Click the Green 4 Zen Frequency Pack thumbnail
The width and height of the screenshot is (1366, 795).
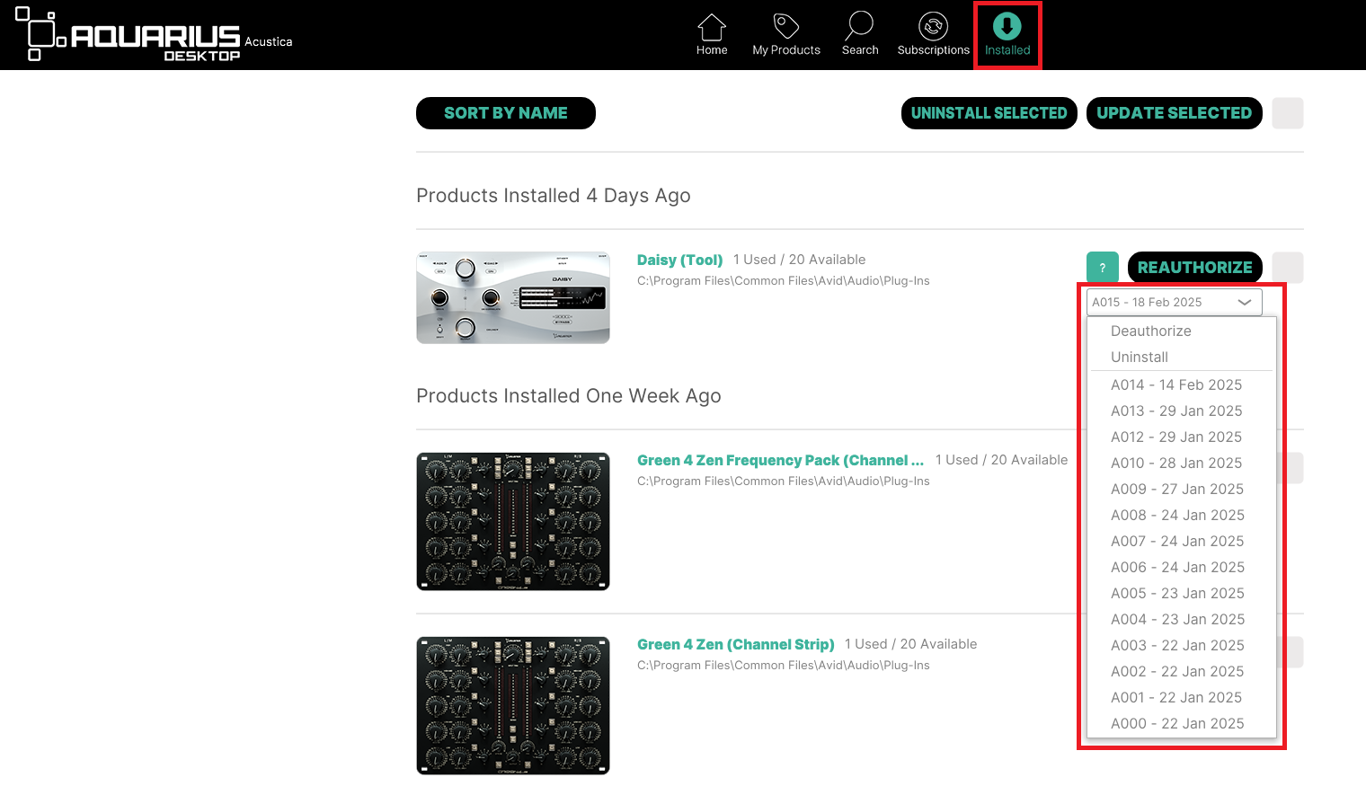click(x=513, y=521)
